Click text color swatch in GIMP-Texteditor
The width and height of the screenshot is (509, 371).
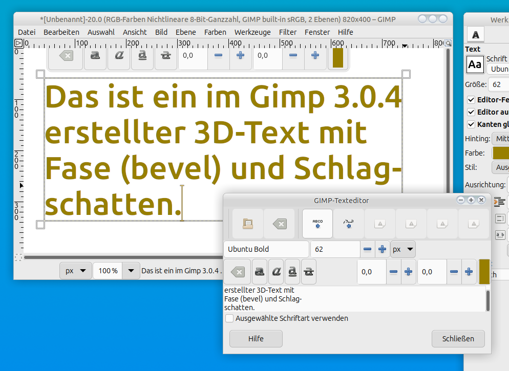(x=484, y=272)
